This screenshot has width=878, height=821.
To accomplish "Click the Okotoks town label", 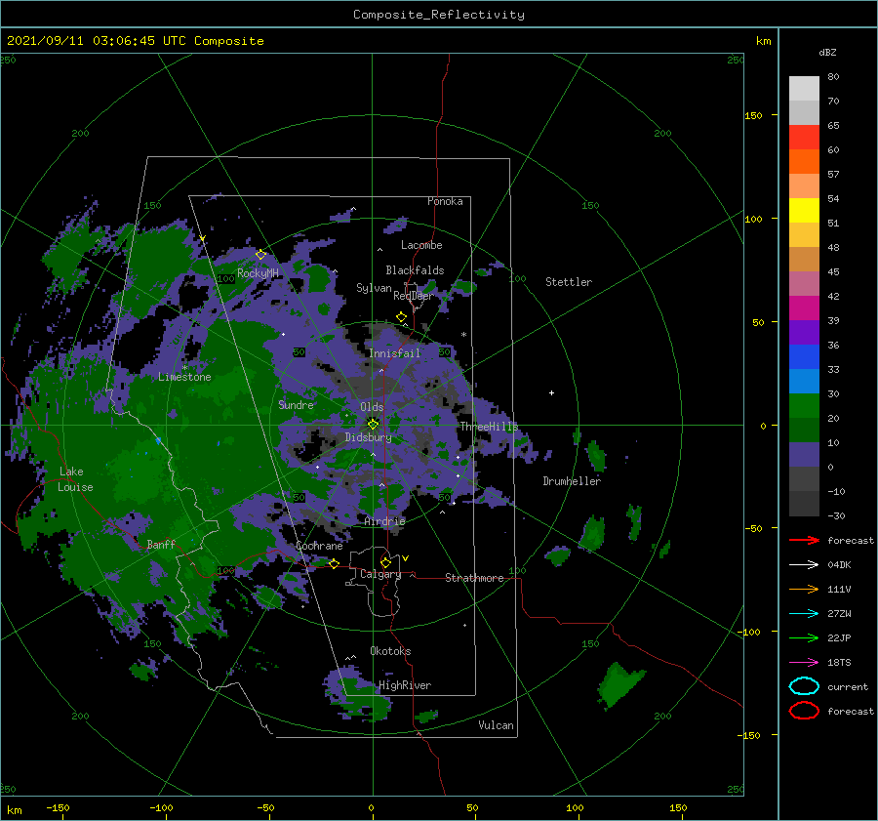I will pos(390,651).
